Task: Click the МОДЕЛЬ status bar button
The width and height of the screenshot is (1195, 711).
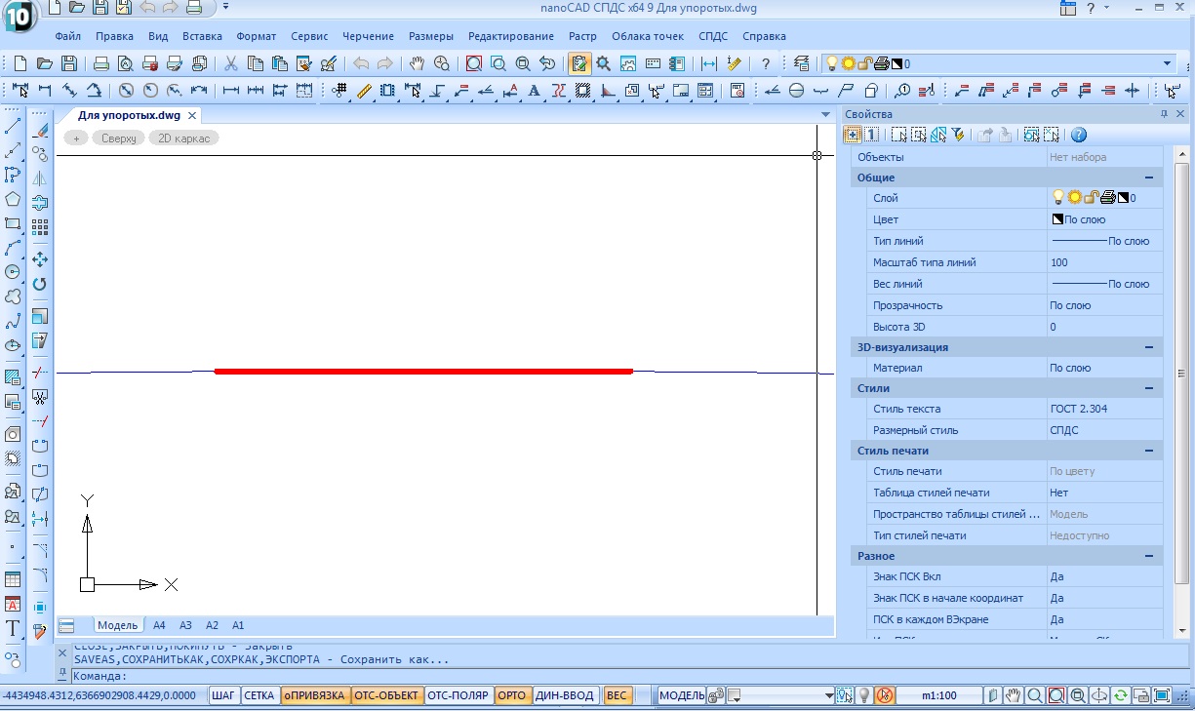Action: coord(682,695)
